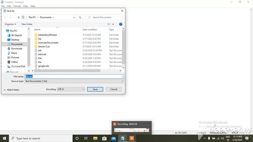Show hidden system tray icons
The height and width of the screenshot is (142, 253).
(204, 138)
